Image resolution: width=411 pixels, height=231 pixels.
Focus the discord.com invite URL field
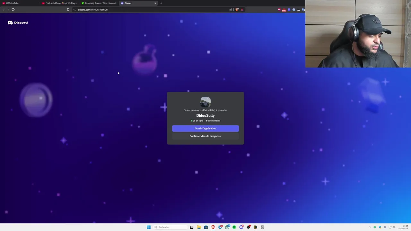[151, 10]
